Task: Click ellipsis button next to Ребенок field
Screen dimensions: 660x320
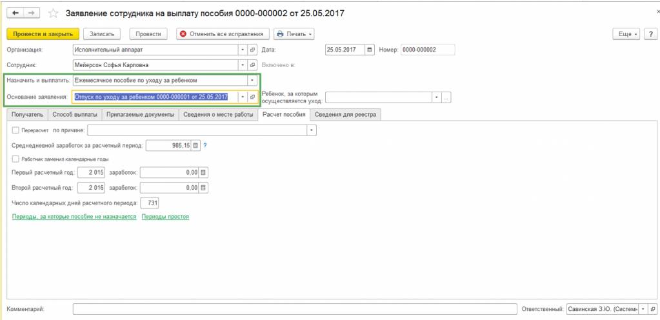Action: pyautogui.click(x=446, y=97)
